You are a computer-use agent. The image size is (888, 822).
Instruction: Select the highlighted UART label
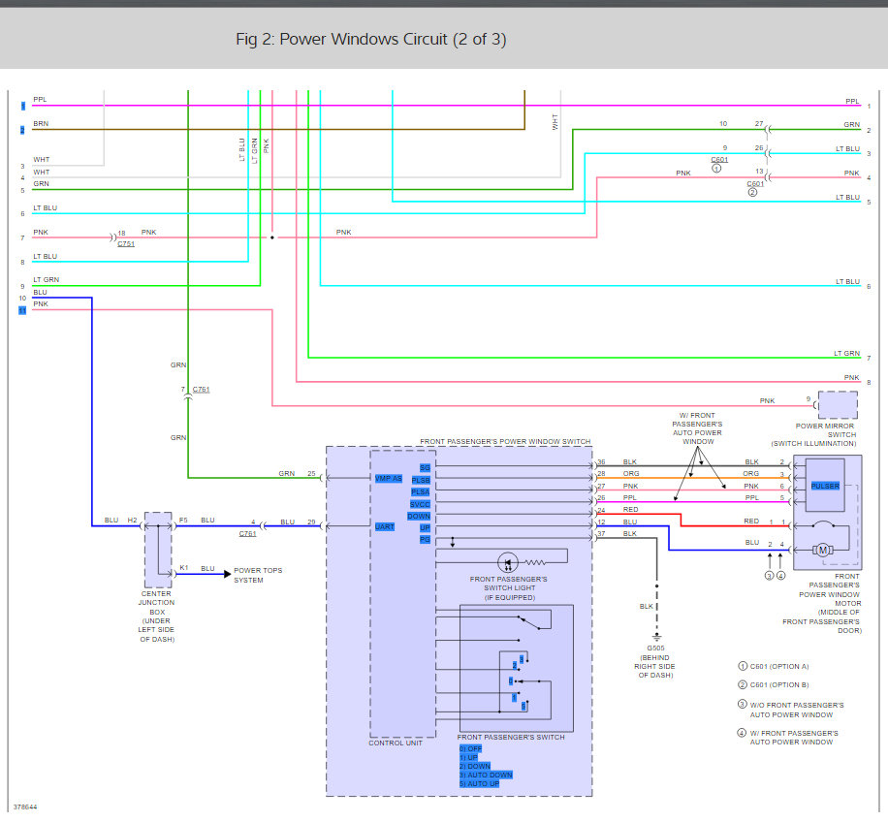pyautogui.click(x=385, y=526)
